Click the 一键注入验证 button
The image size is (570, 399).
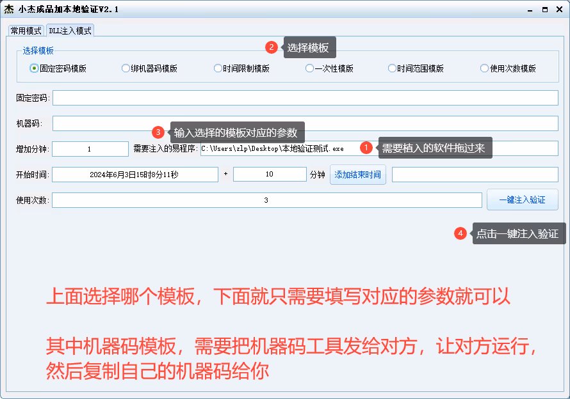[522, 199]
